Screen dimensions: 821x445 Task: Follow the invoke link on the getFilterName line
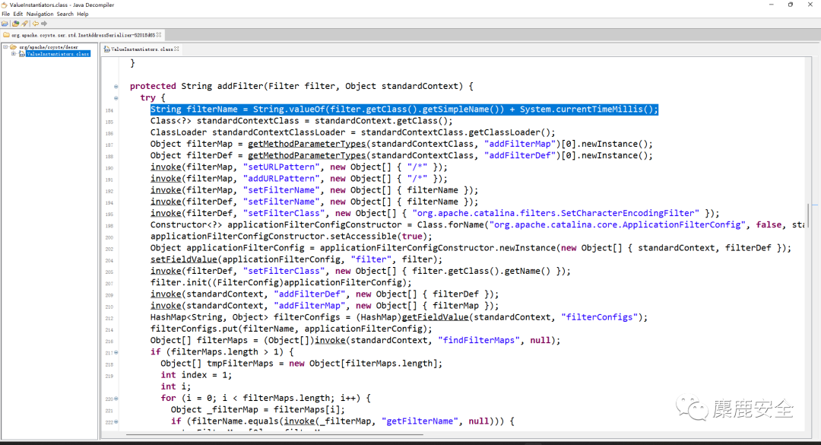point(299,421)
